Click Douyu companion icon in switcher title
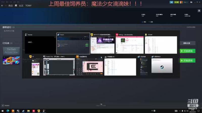Image resolution: width=202 pixels, height=113 pixels. pyautogui.click(x=78, y=56)
